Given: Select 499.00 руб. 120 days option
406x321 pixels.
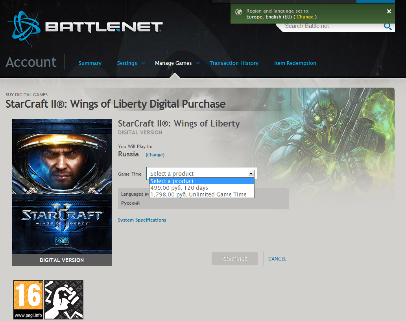Looking at the screenshot, I should click(x=202, y=188).
